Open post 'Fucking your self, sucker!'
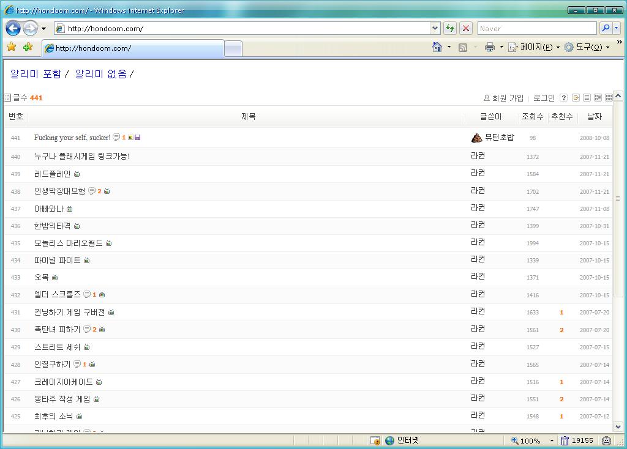 [72, 138]
